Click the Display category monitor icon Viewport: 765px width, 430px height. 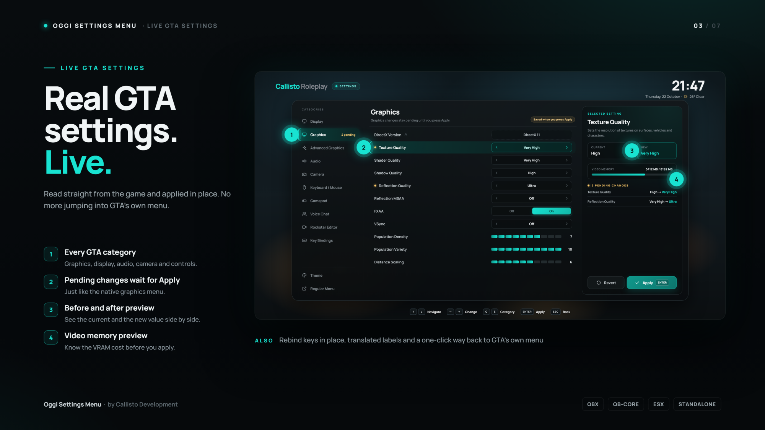pyautogui.click(x=304, y=122)
